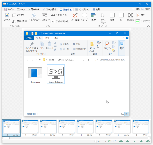Screen dimensions: 153x145
Task: Open the キャプション caption tool
Action: point(34,17)
